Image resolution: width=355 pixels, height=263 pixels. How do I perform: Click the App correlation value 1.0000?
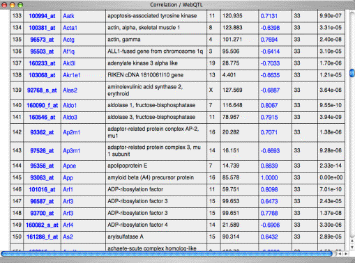click(x=269, y=177)
